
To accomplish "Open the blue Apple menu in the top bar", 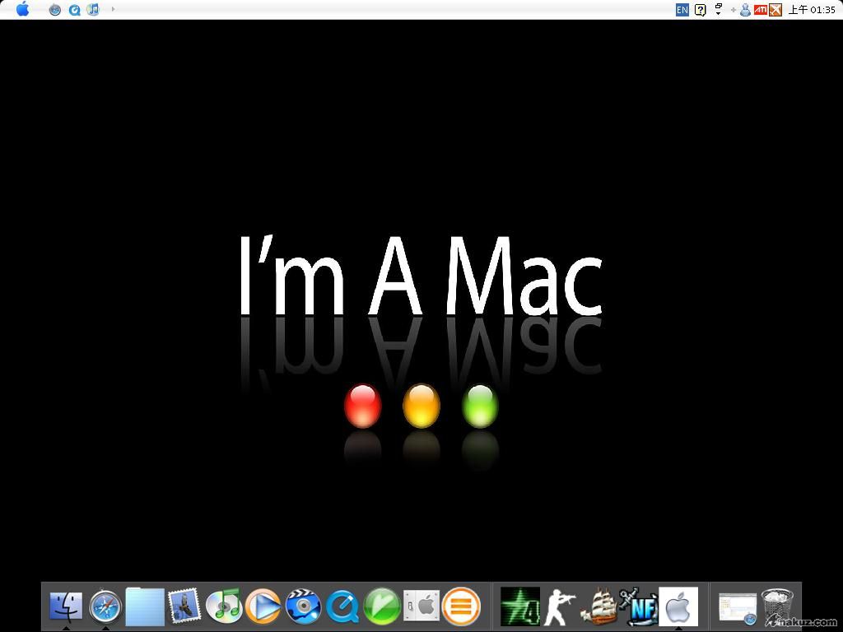I will (22, 9).
